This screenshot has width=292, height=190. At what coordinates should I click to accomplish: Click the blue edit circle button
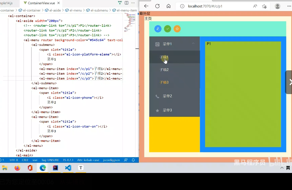[158, 29]
